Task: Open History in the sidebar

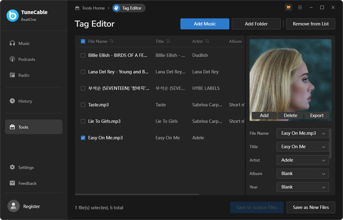Action: 34,101
